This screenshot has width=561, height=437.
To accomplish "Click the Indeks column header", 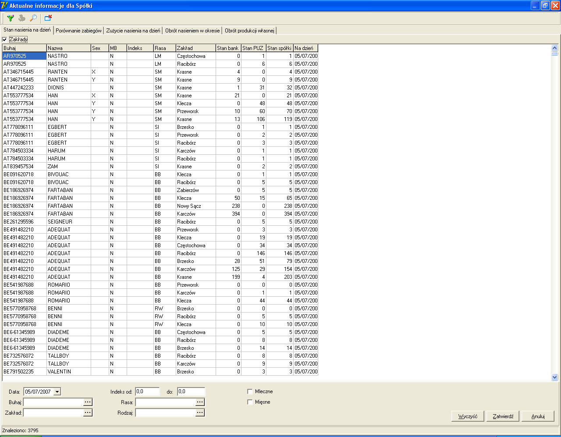I will pyautogui.click(x=140, y=48).
